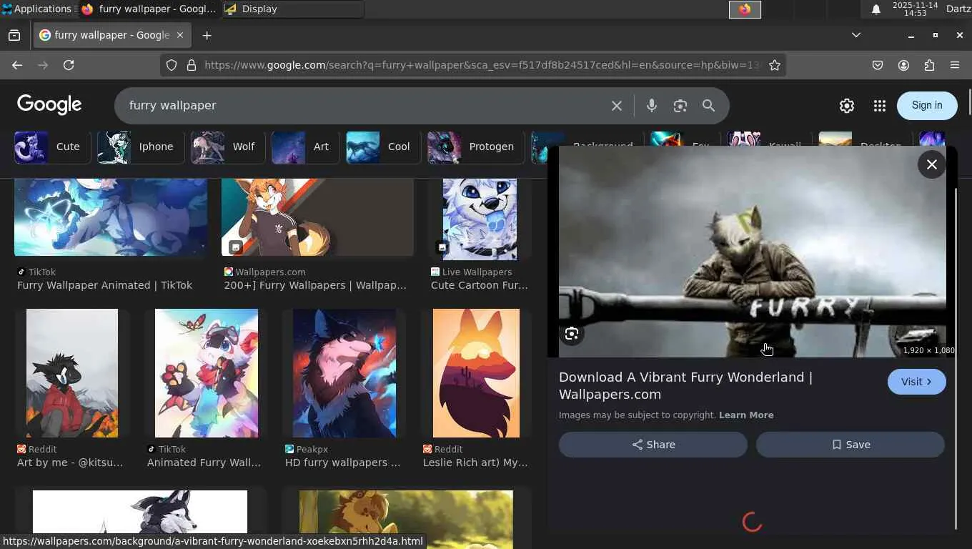Screen dimensions: 972x549
Task: Open the Peakpx HD furry wallpapers thumbnail
Action: coord(344,373)
